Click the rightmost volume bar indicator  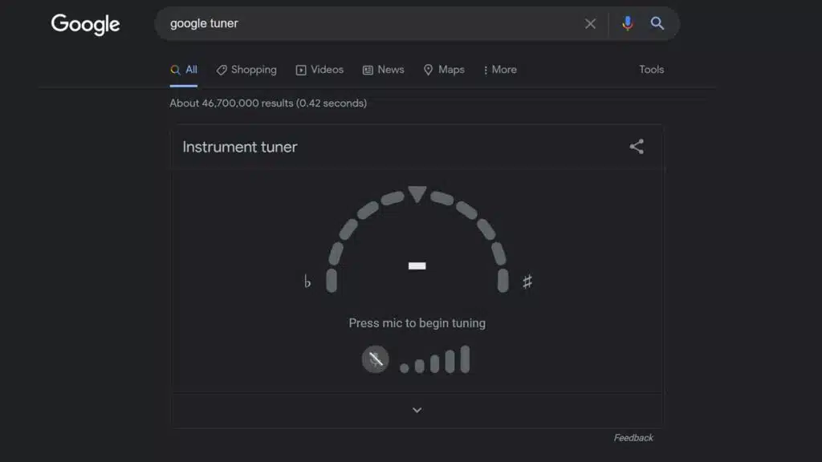[464, 359]
